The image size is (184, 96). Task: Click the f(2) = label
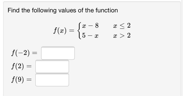point(22,66)
